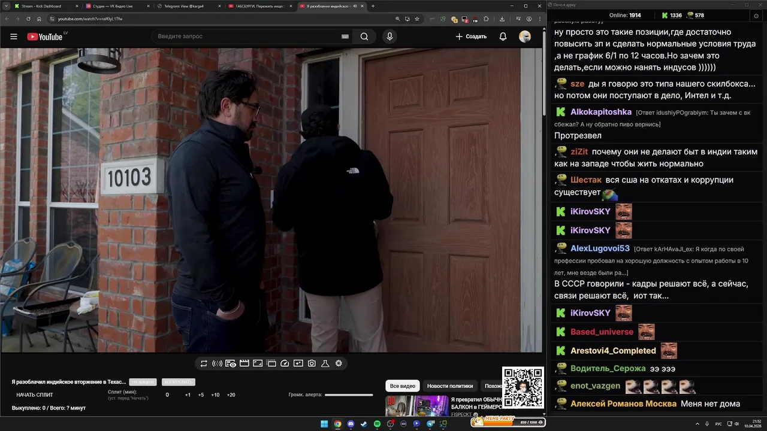The height and width of the screenshot is (431, 767).
Task: Click username Alkokapitoshka in chat
Action: click(x=601, y=112)
